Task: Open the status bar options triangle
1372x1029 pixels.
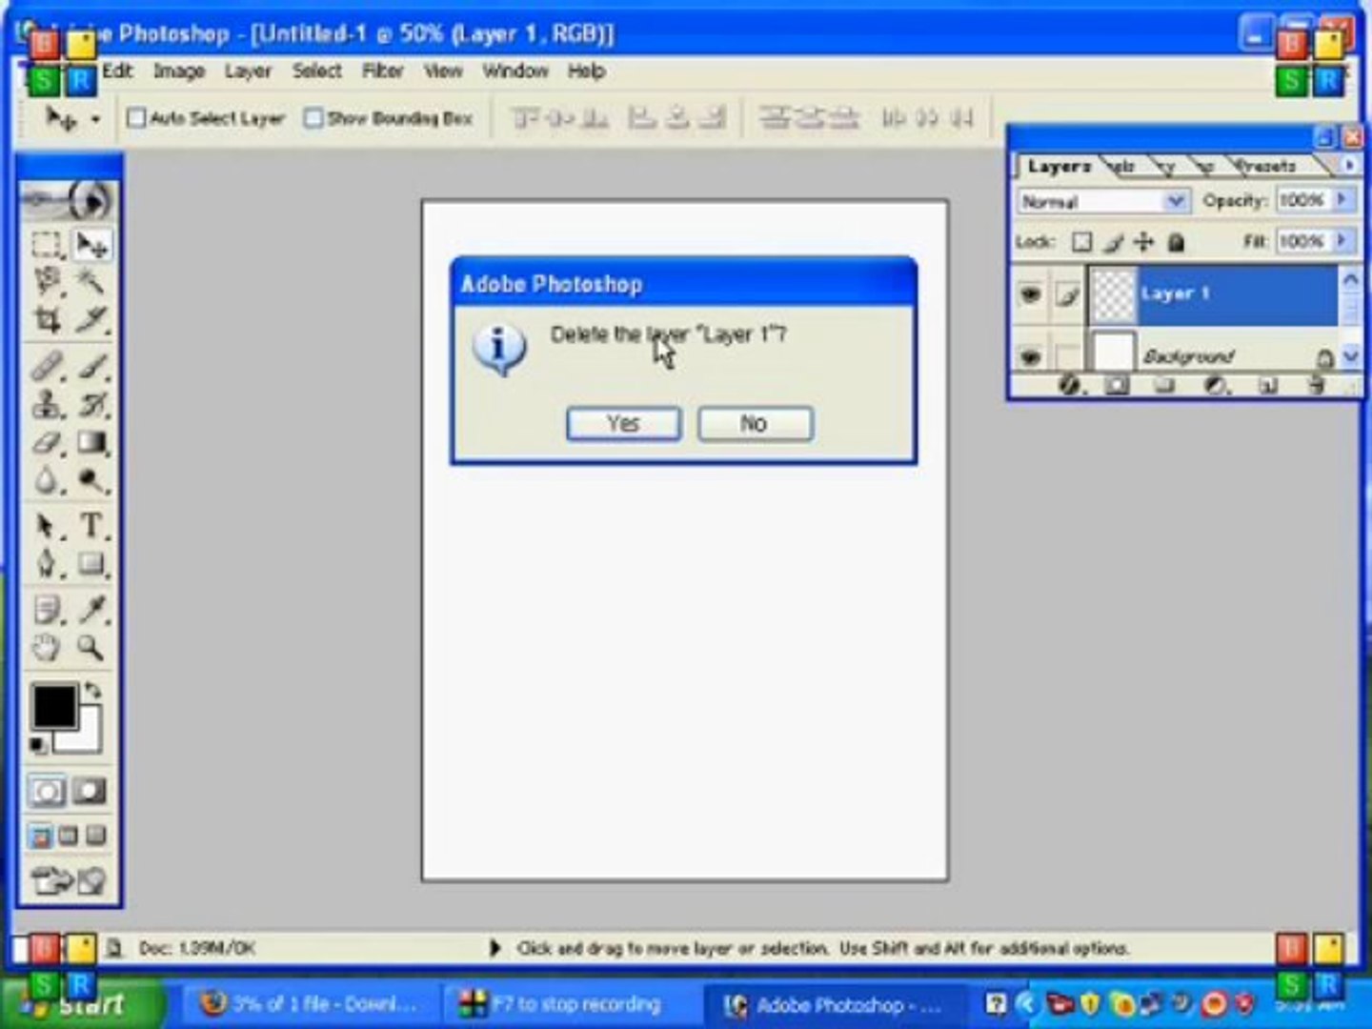Action: tap(494, 948)
